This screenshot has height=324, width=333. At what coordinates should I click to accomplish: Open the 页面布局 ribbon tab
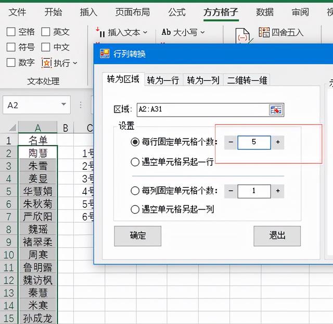[132, 12]
